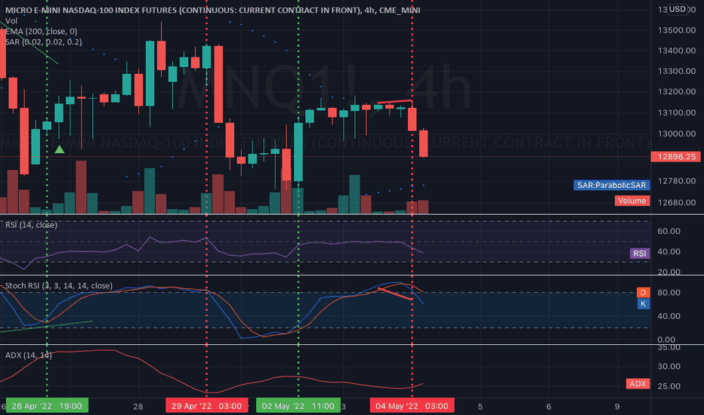Click the Stoch RSI 80.00 scale value
704x415 pixels.
tap(668, 293)
